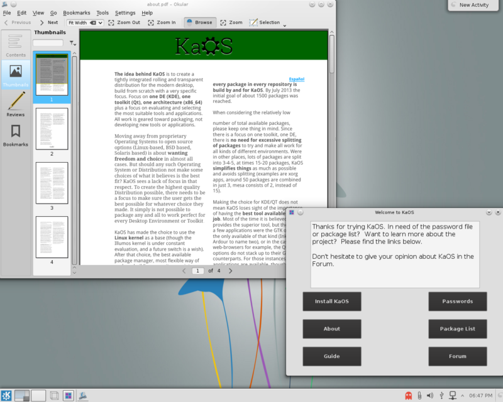Show the Thumbnails sidebar panel
Screen dimensions: 503x402
tap(15, 75)
